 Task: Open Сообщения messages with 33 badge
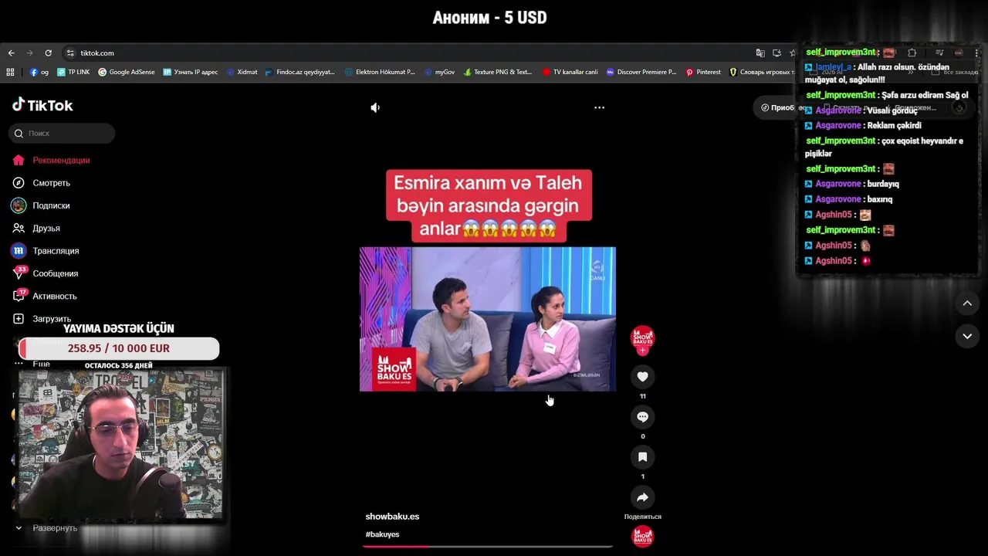(x=46, y=273)
